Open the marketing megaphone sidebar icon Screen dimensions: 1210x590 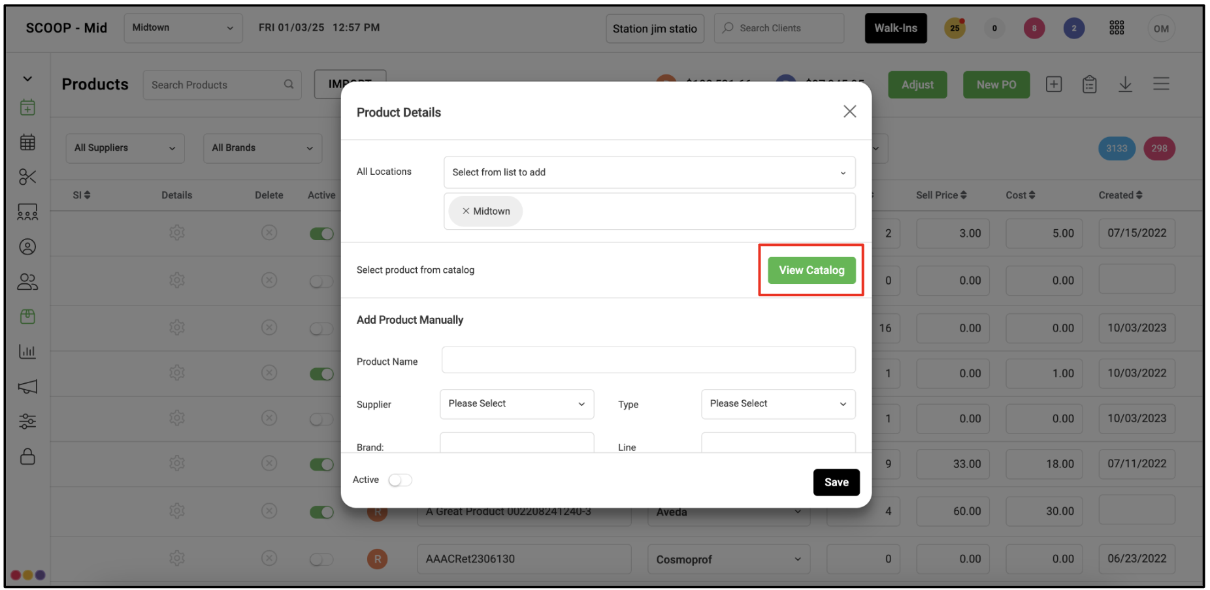pos(27,386)
